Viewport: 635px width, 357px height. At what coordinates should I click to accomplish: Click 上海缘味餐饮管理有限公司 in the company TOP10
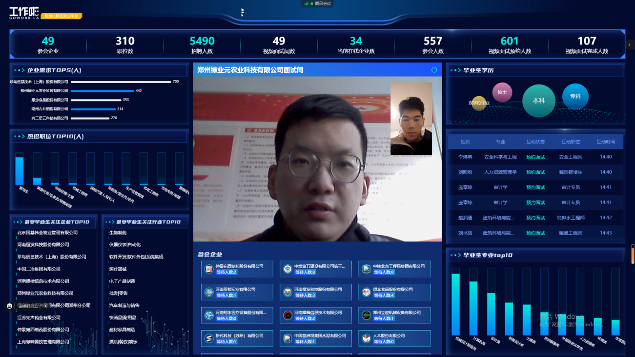[43, 342]
